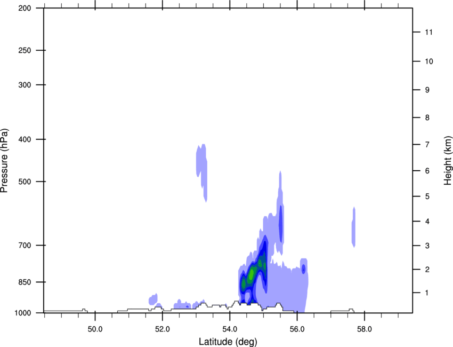
Task: Click the 500 pressure tick label
Action: point(25,182)
